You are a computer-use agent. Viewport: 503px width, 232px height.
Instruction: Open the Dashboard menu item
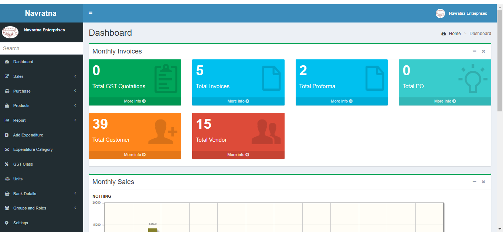(41, 62)
